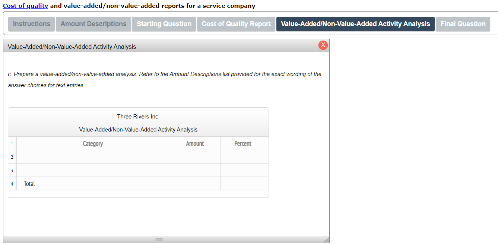This screenshot has width=498, height=244.
Task: Switch to the Instructions tab
Action: (x=31, y=24)
